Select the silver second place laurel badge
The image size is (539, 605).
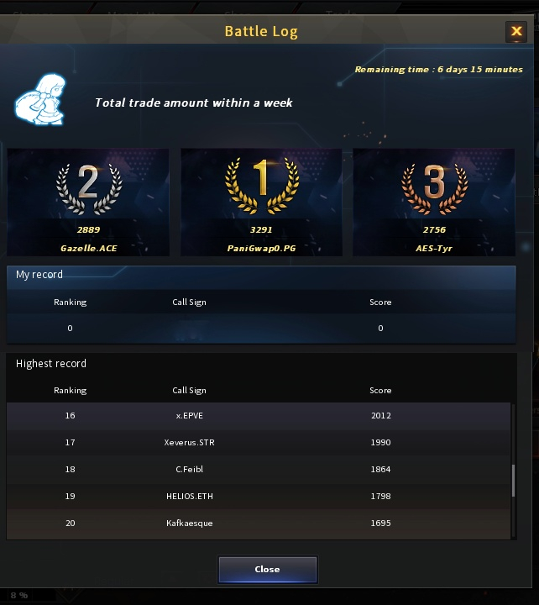tap(89, 189)
